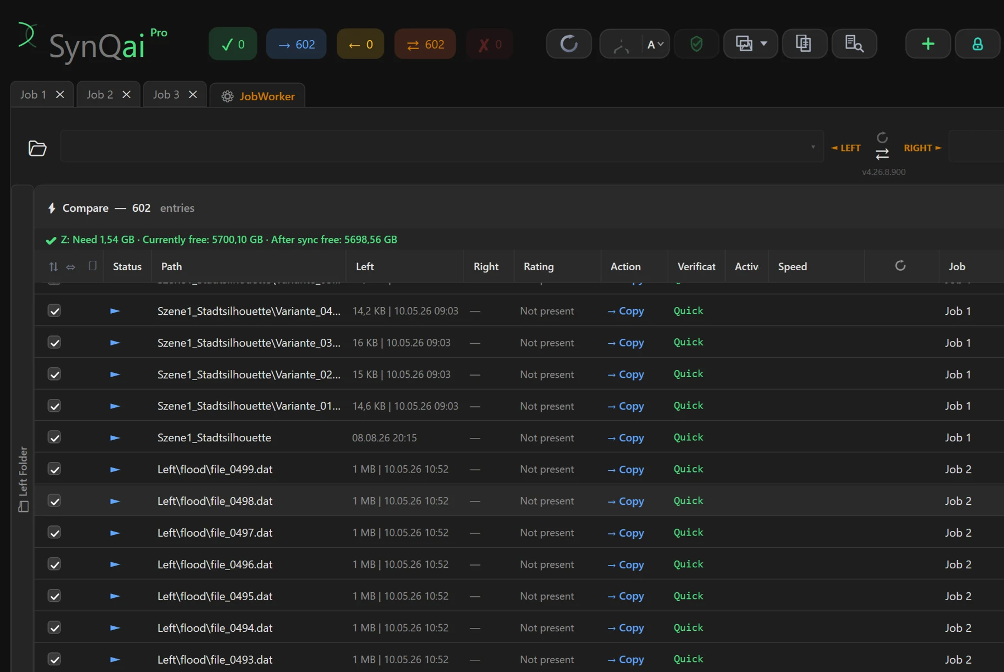This screenshot has height=672, width=1004.
Task: Close the Job 2 tab
Action: 127,94
